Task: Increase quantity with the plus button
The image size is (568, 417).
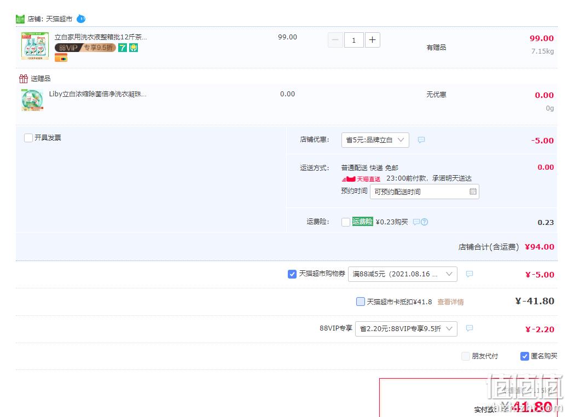Action: click(373, 40)
